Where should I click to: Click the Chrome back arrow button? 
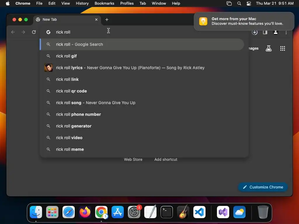coord(13,32)
